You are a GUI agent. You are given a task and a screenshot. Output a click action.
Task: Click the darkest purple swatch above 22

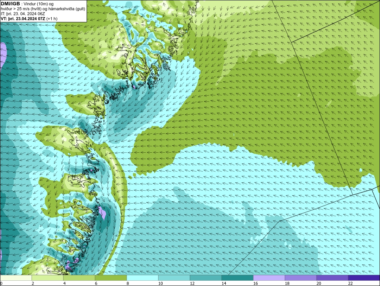pyautogui.click(x=364, y=278)
